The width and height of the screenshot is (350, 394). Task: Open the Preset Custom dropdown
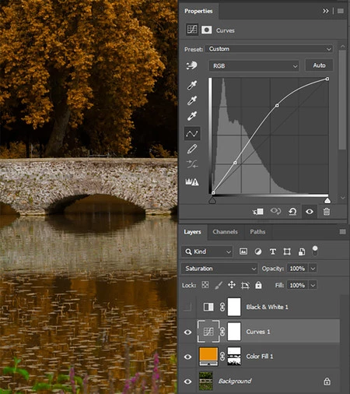click(x=269, y=49)
